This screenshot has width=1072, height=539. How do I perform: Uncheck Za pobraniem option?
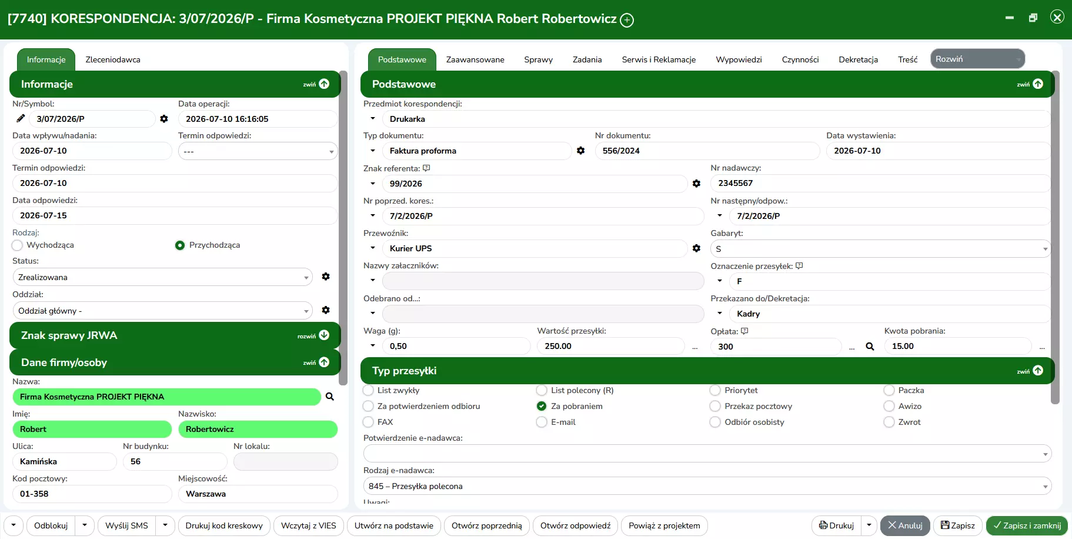(542, 406)
